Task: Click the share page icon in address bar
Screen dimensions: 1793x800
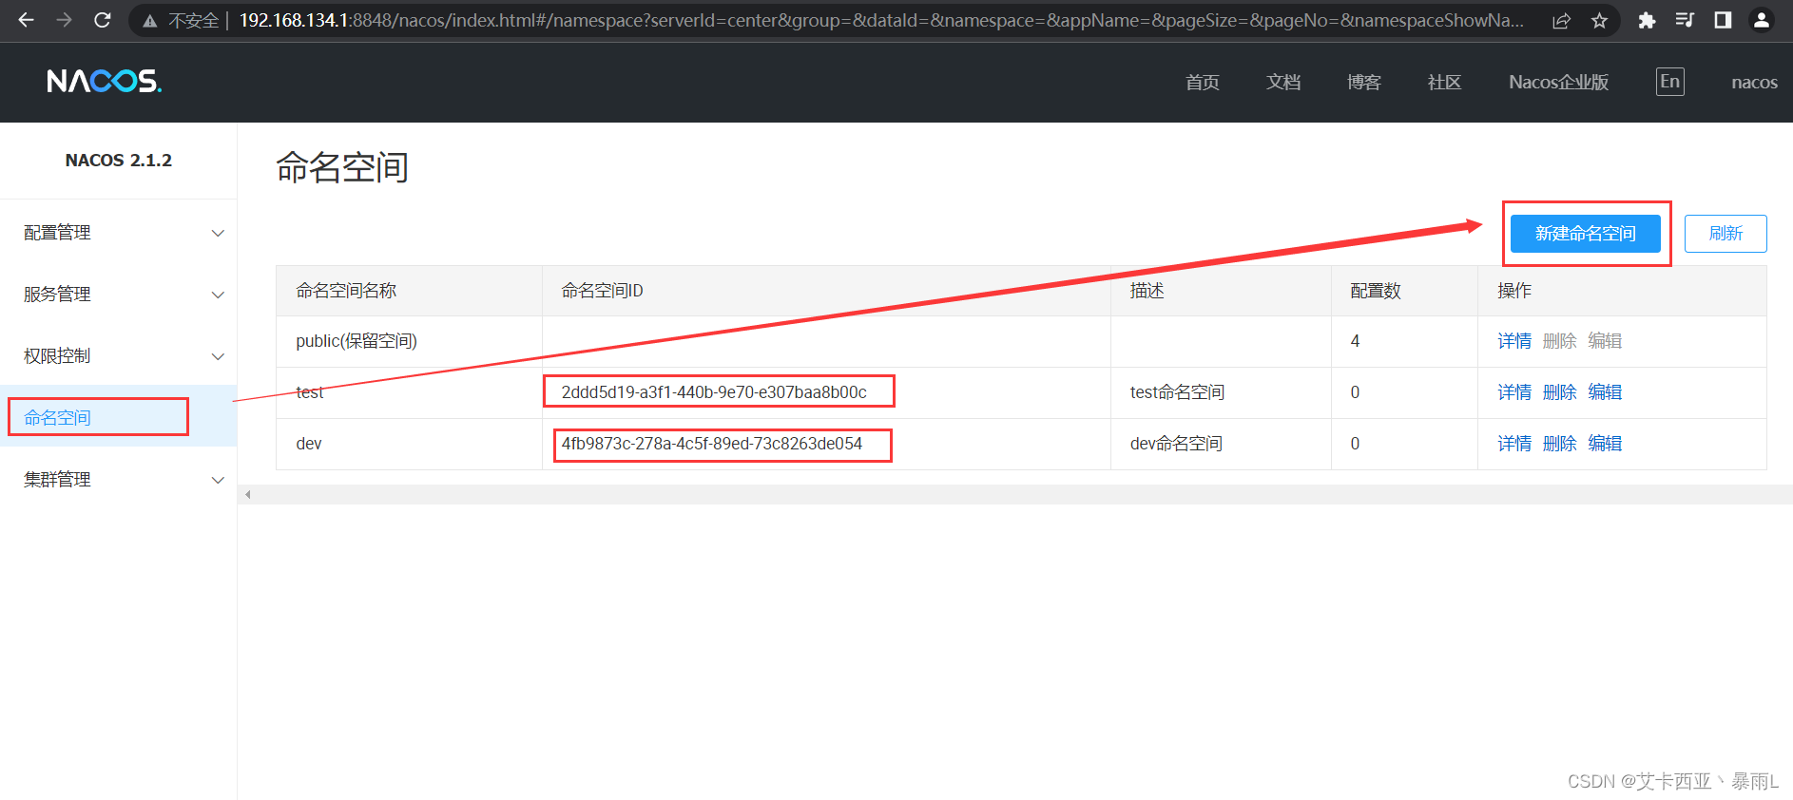Action: point(1561,21)
